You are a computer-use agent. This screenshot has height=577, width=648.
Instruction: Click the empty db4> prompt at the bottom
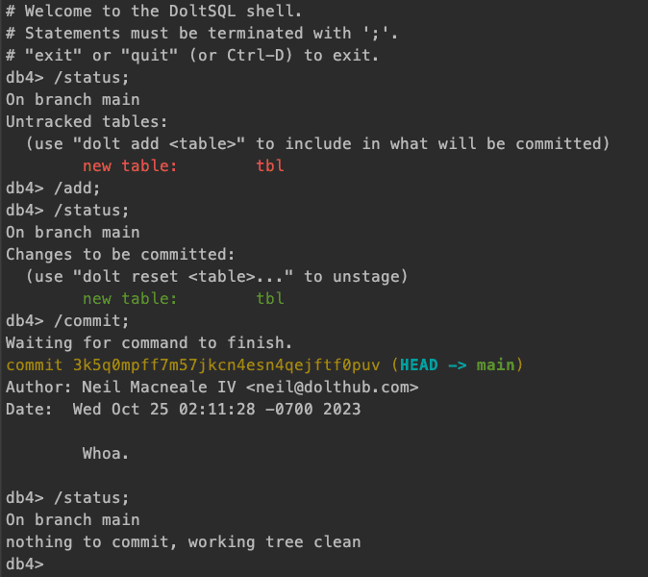(x=25, y=564)
